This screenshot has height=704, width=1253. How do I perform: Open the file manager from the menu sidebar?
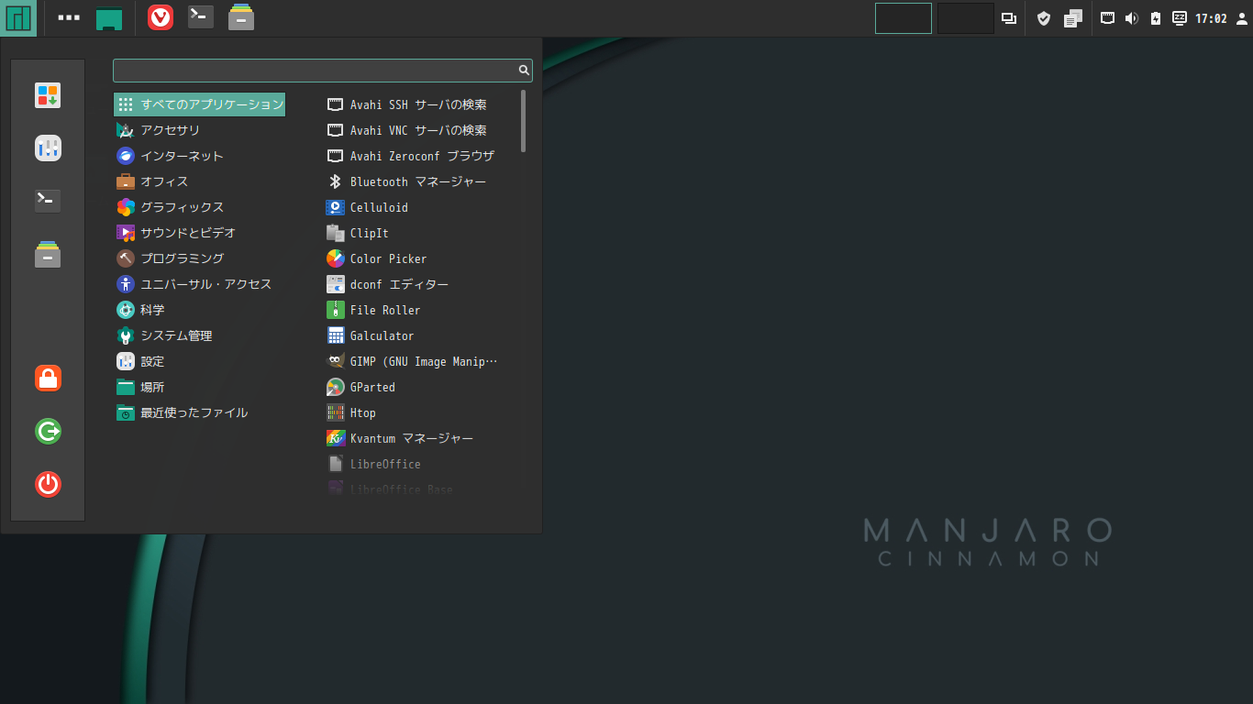pos(48,254)
